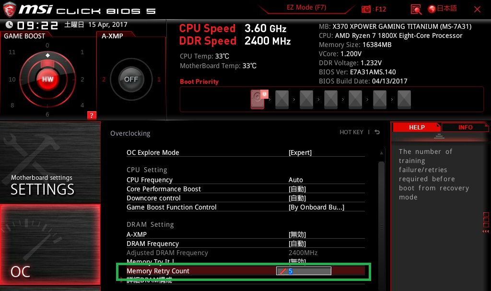The height and width of the screenshot is (291, 491).
Task: Click the Boot Priority heading
Action: [199, 82]
